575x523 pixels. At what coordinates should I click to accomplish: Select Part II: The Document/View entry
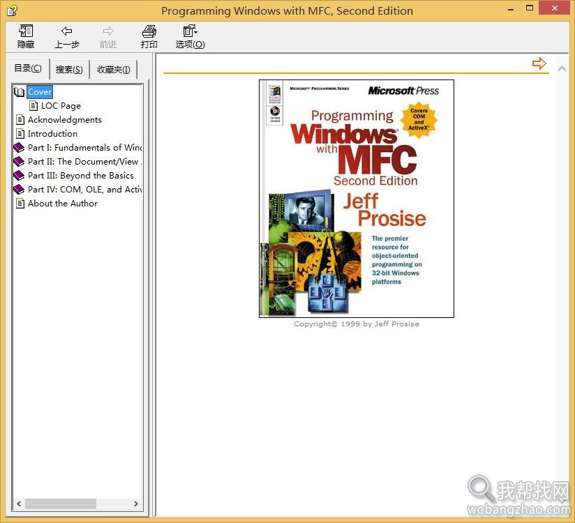(x=84, y=162)
